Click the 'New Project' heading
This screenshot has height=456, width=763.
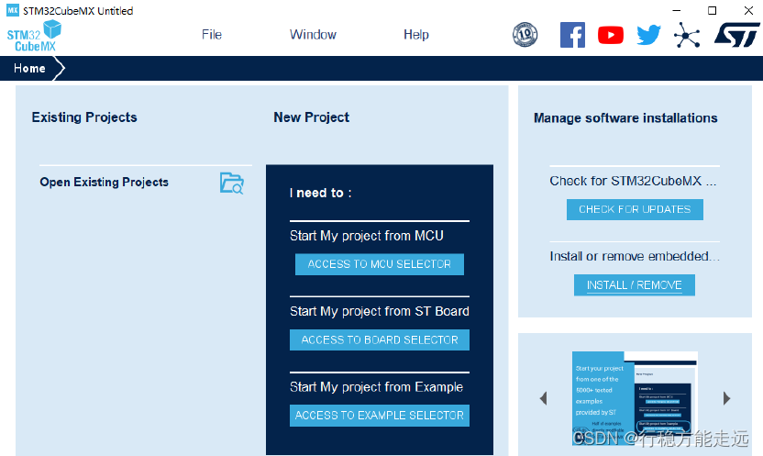tap(312, 117)
